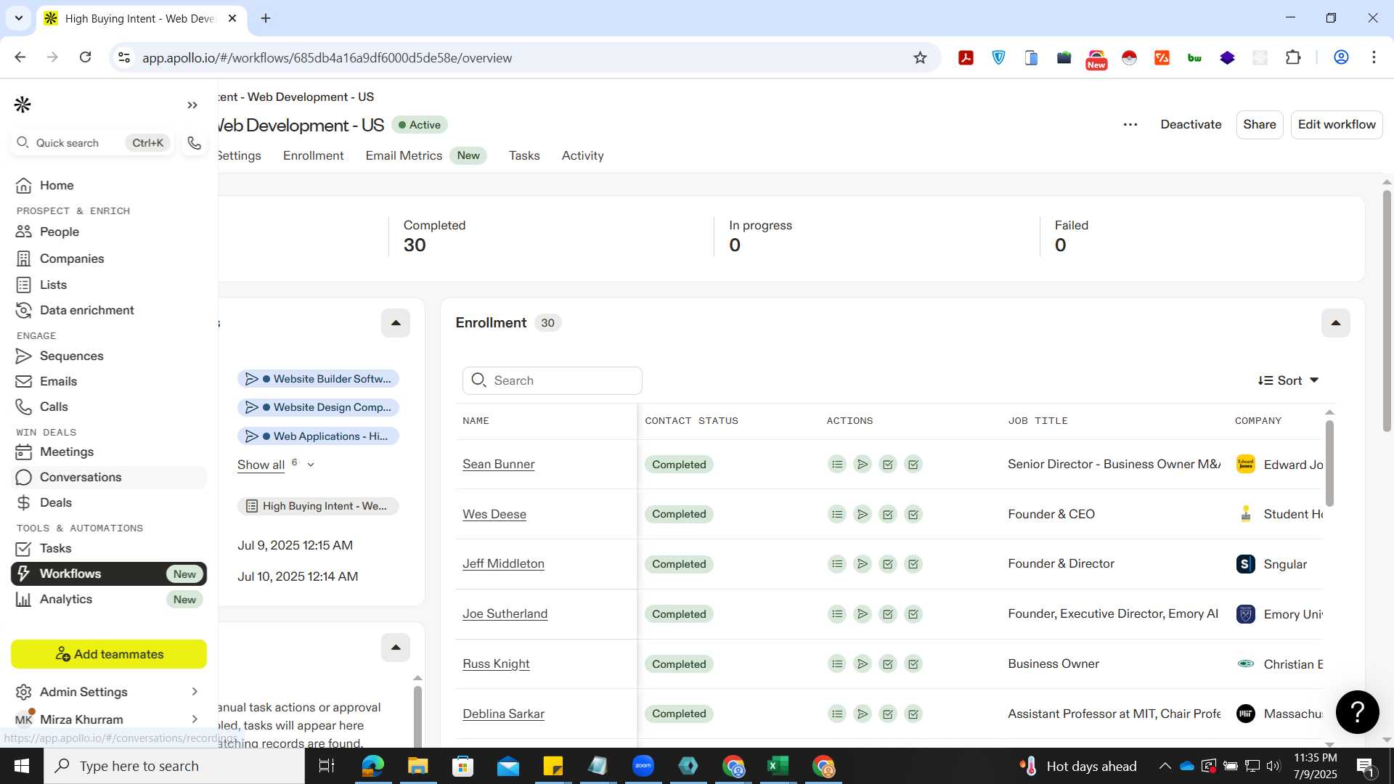Open the help question mark button
The image size is (1394, 784).
click(x=1357, y=712)
